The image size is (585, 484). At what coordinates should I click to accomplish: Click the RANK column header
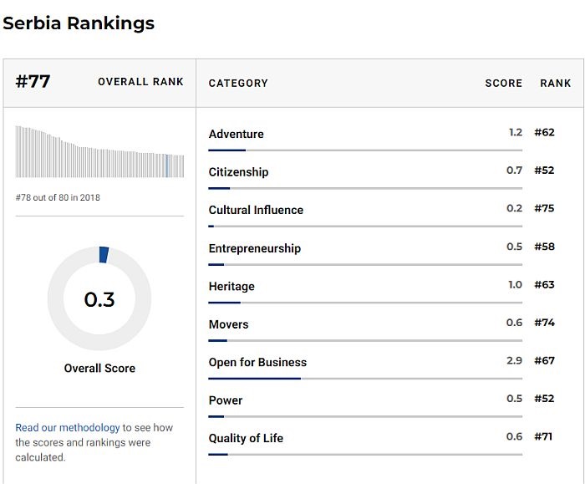pyautogui.click(x=556, y=84)
